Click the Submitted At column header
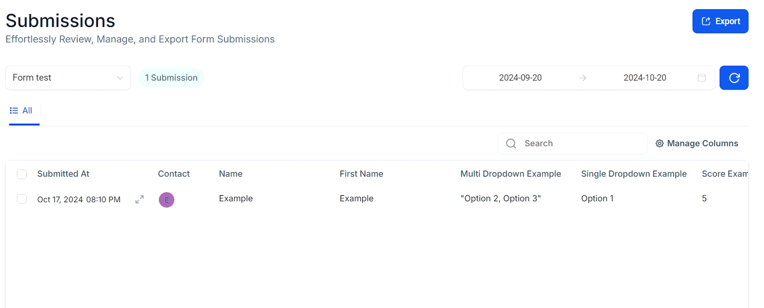Image resolution: width=764 pixels, height=308 pixels. point(63,174)
